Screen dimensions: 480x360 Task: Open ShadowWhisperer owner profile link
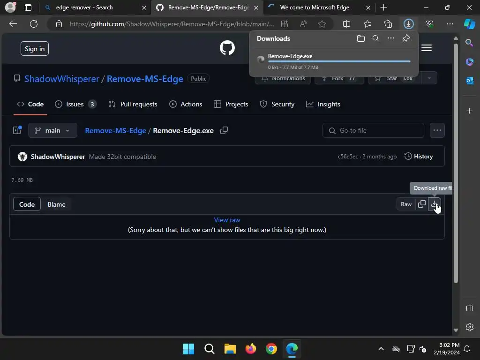click(62, 79)
